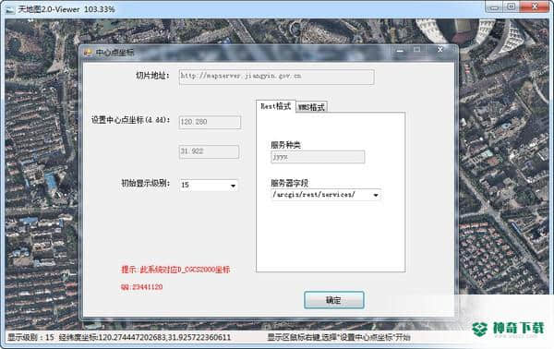
Task: Click the 经纬度坐标 readout in status bar
Action: coord(145,337)
